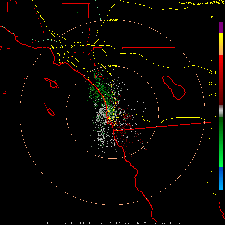
Task: Select the 45.6 scale value
Action: tap(213, 72)
